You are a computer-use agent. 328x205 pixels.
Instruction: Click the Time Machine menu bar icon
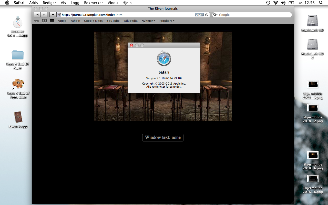(268, 3)
